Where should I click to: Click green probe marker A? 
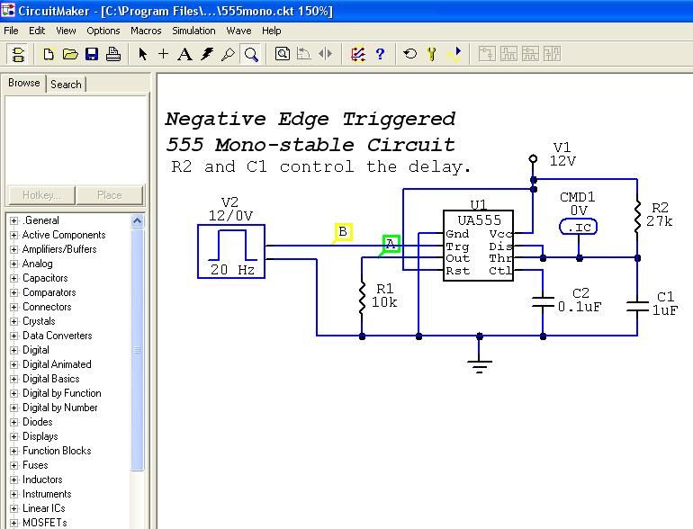pos(391,244)
